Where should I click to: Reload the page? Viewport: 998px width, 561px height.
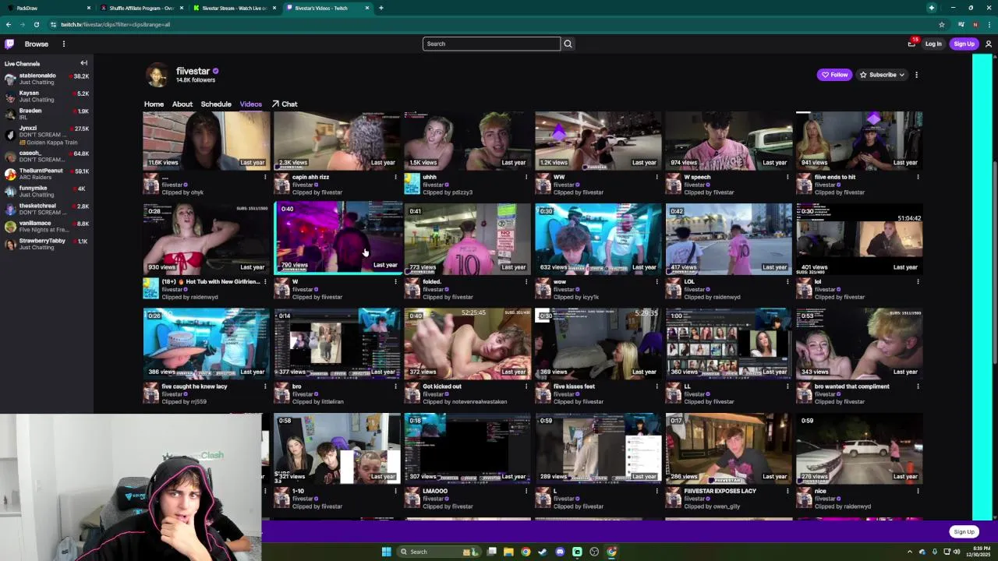coord(36,24)
